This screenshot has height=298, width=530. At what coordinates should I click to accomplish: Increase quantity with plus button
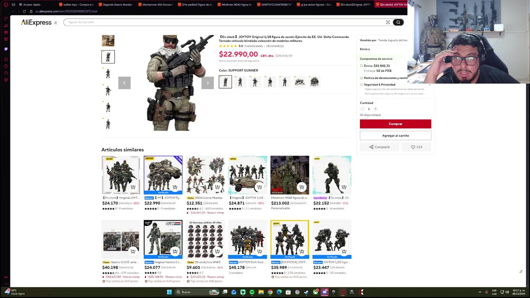coord(376,109)
